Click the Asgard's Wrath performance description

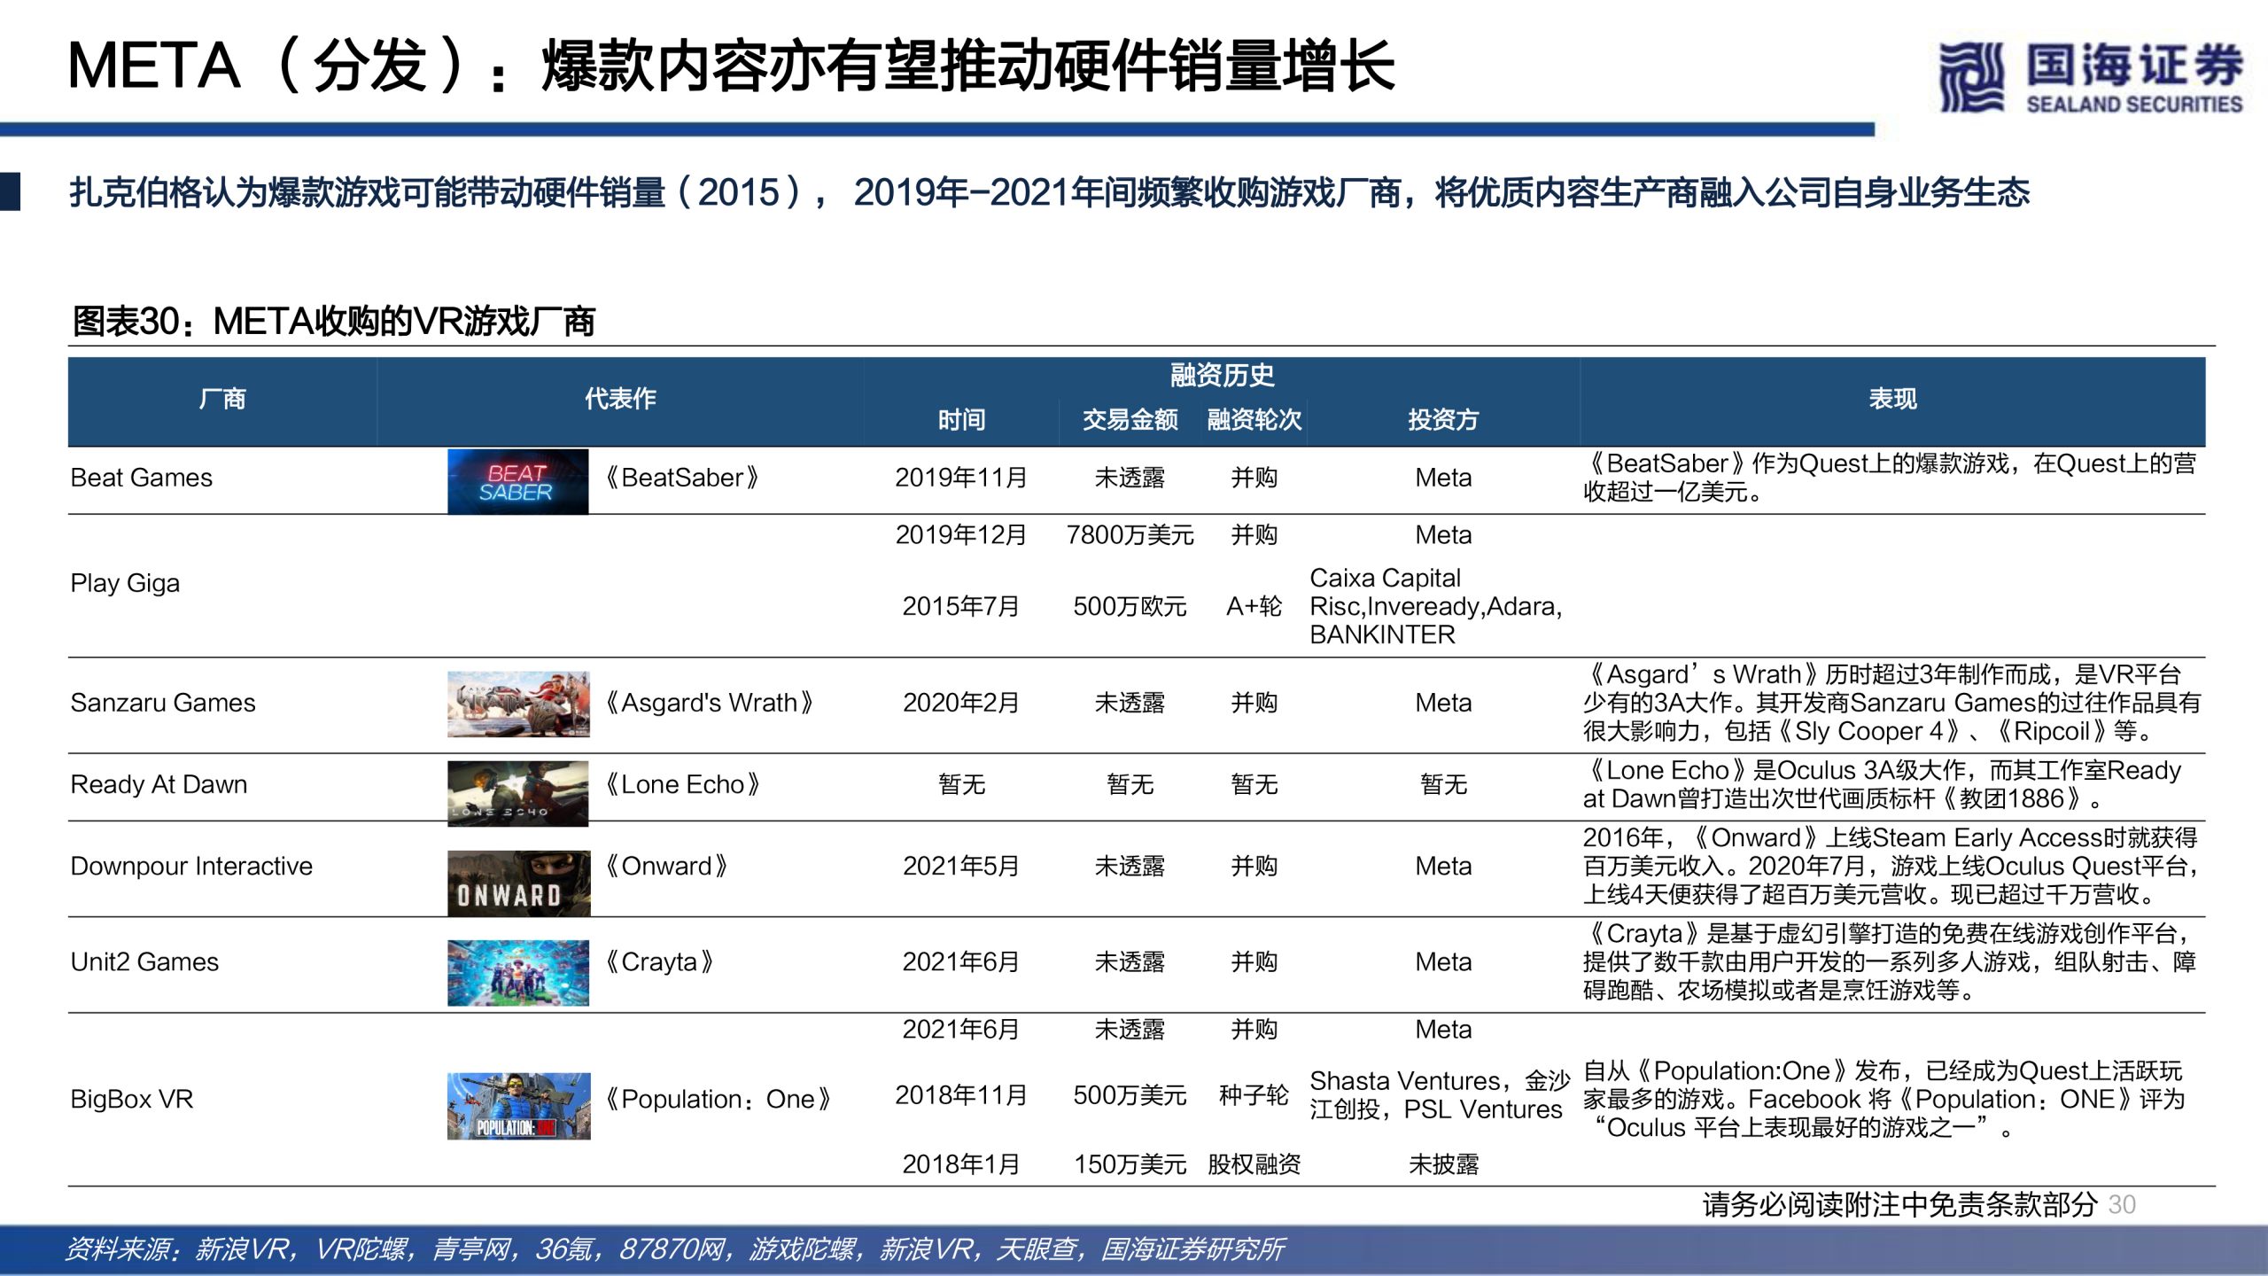pos(1891,703)
